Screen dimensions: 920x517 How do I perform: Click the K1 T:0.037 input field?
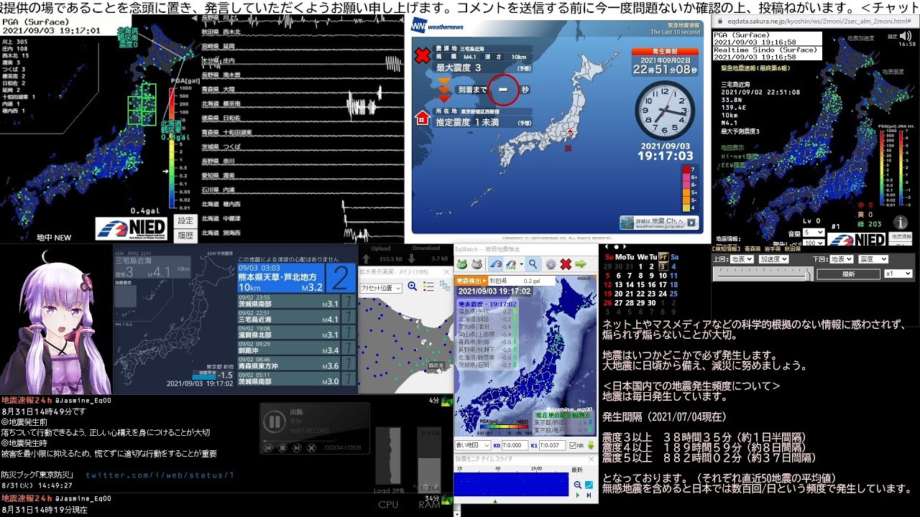tap(552, 445)
